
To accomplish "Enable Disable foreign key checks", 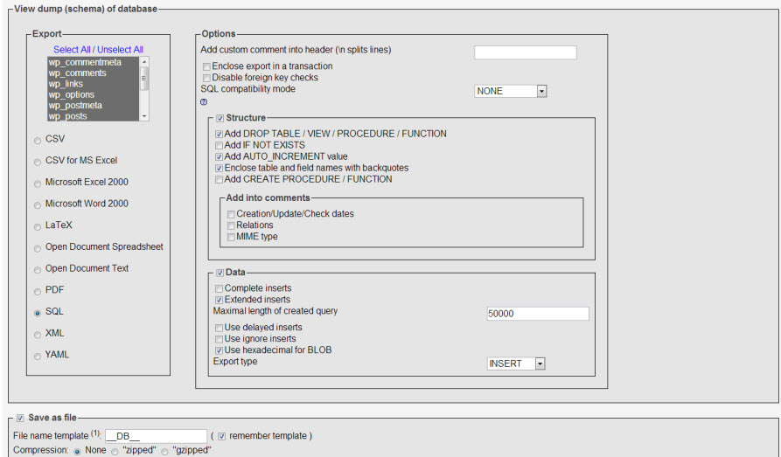I will [x=206, y=78].
